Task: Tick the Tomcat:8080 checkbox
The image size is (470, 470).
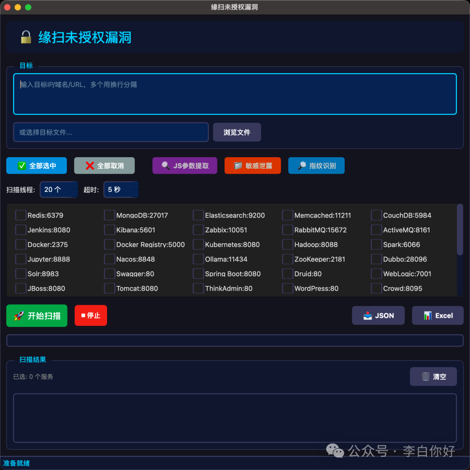Action: [109, 289]
